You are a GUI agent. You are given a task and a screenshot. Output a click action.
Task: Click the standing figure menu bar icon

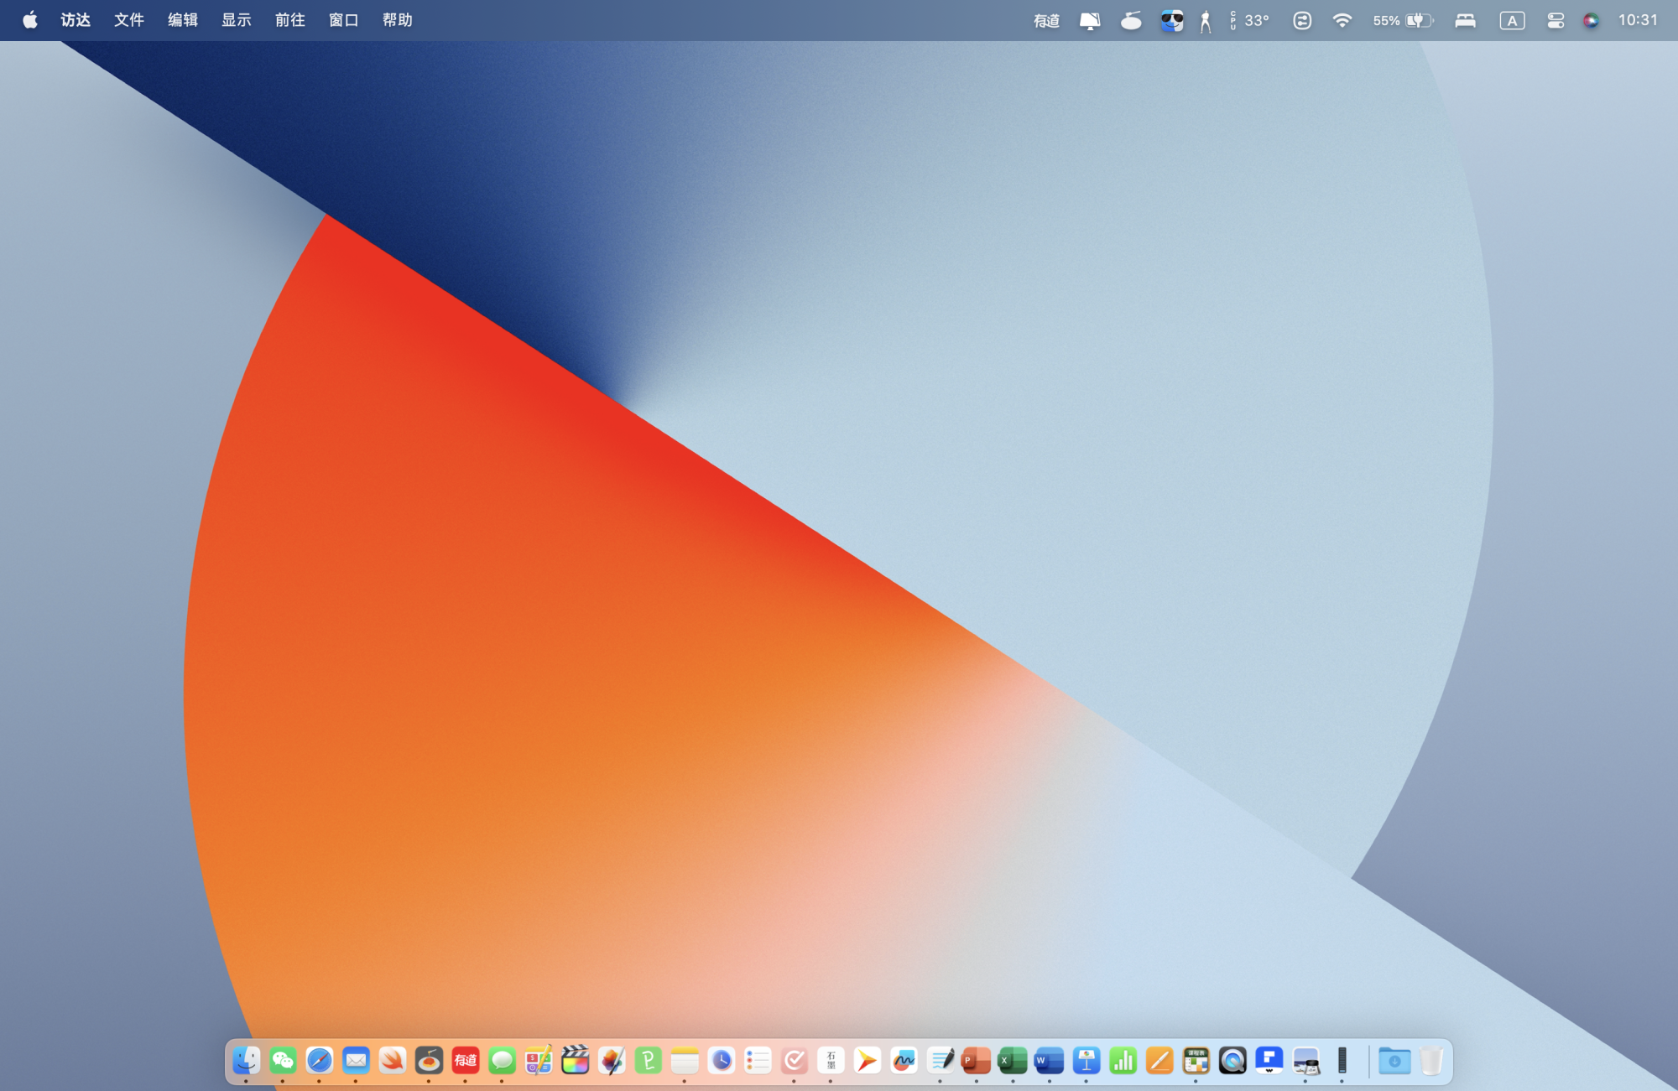click(x=1206, y=21)
